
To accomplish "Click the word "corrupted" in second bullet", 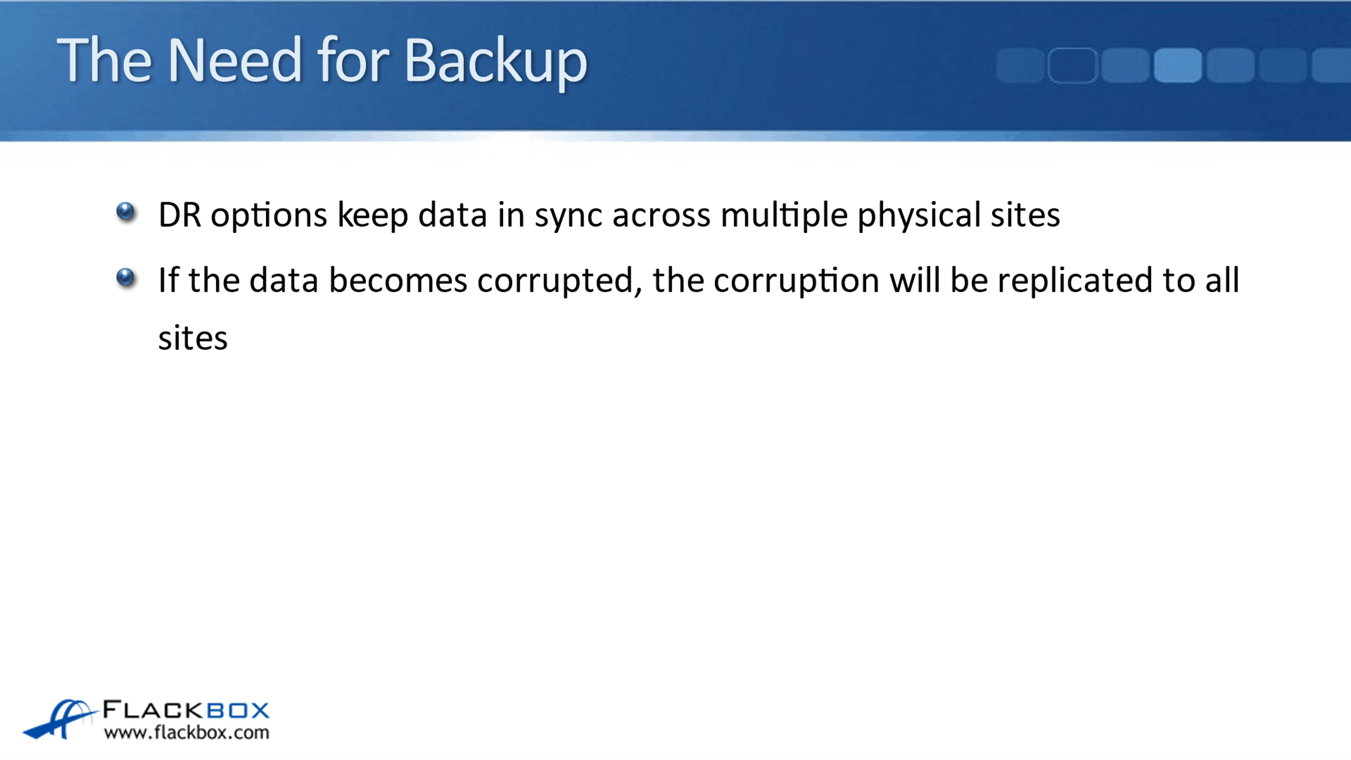I will click(555, 281).
